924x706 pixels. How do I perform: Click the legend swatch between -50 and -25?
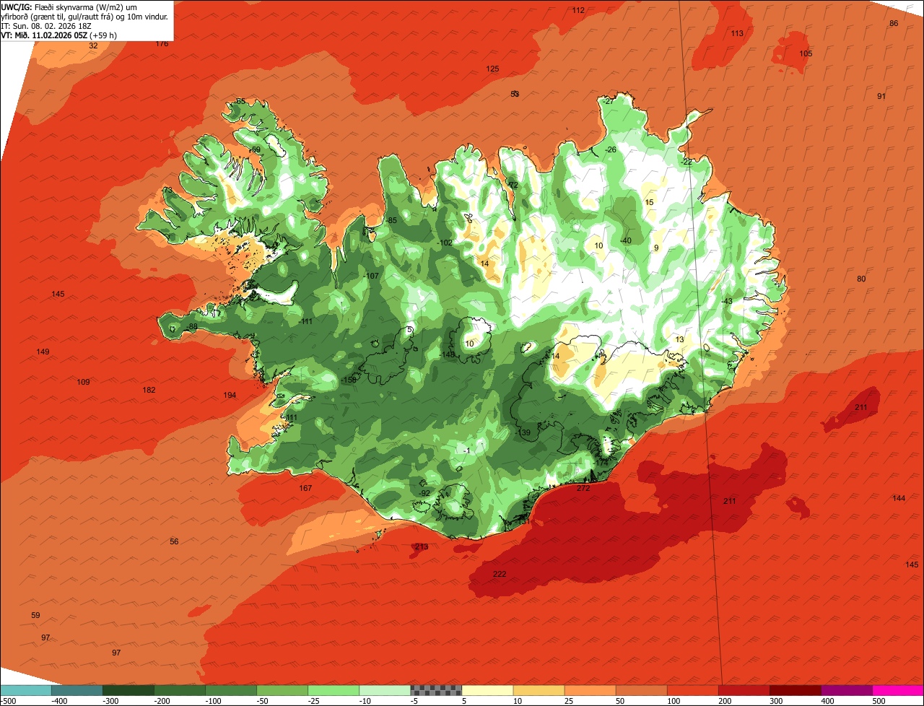(282, 690)
